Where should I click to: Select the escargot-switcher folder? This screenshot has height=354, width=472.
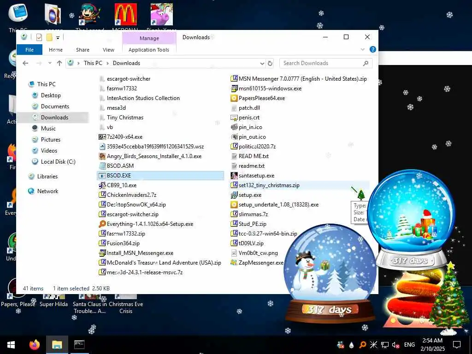129,79
